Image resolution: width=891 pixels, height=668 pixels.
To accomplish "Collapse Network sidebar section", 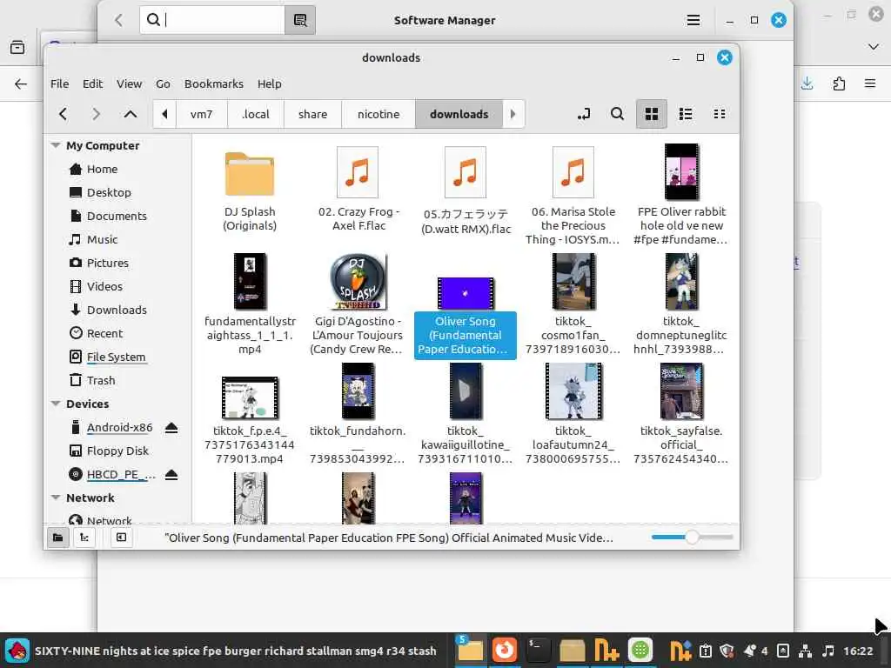I will pos(56,498).
